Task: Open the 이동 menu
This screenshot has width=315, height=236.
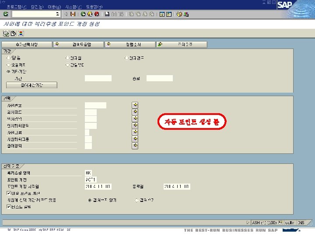Action: coord(54,7)
